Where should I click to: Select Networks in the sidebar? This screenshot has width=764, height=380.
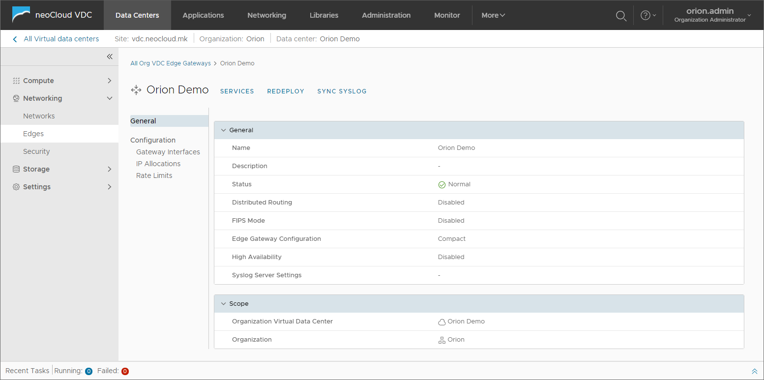click(x=59, y=116)
